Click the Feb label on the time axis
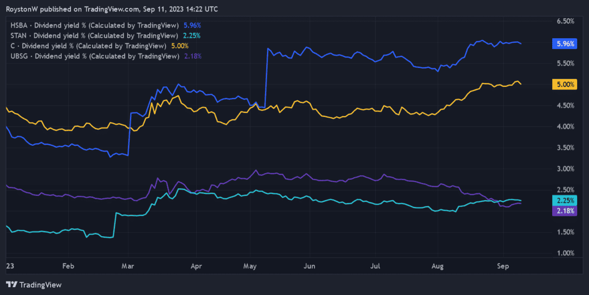This screenshot has width=589, height=295. (x=68, y=266)
